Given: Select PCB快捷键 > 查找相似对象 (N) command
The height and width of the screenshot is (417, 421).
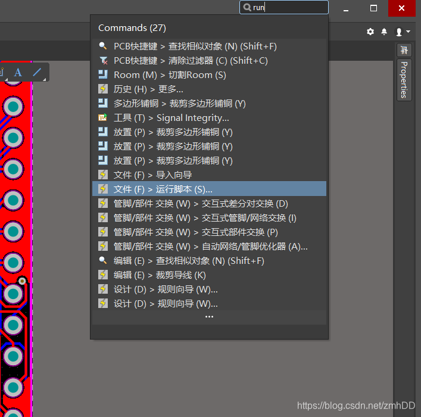Looking at the screenshot, I should [x=209, y=46].
